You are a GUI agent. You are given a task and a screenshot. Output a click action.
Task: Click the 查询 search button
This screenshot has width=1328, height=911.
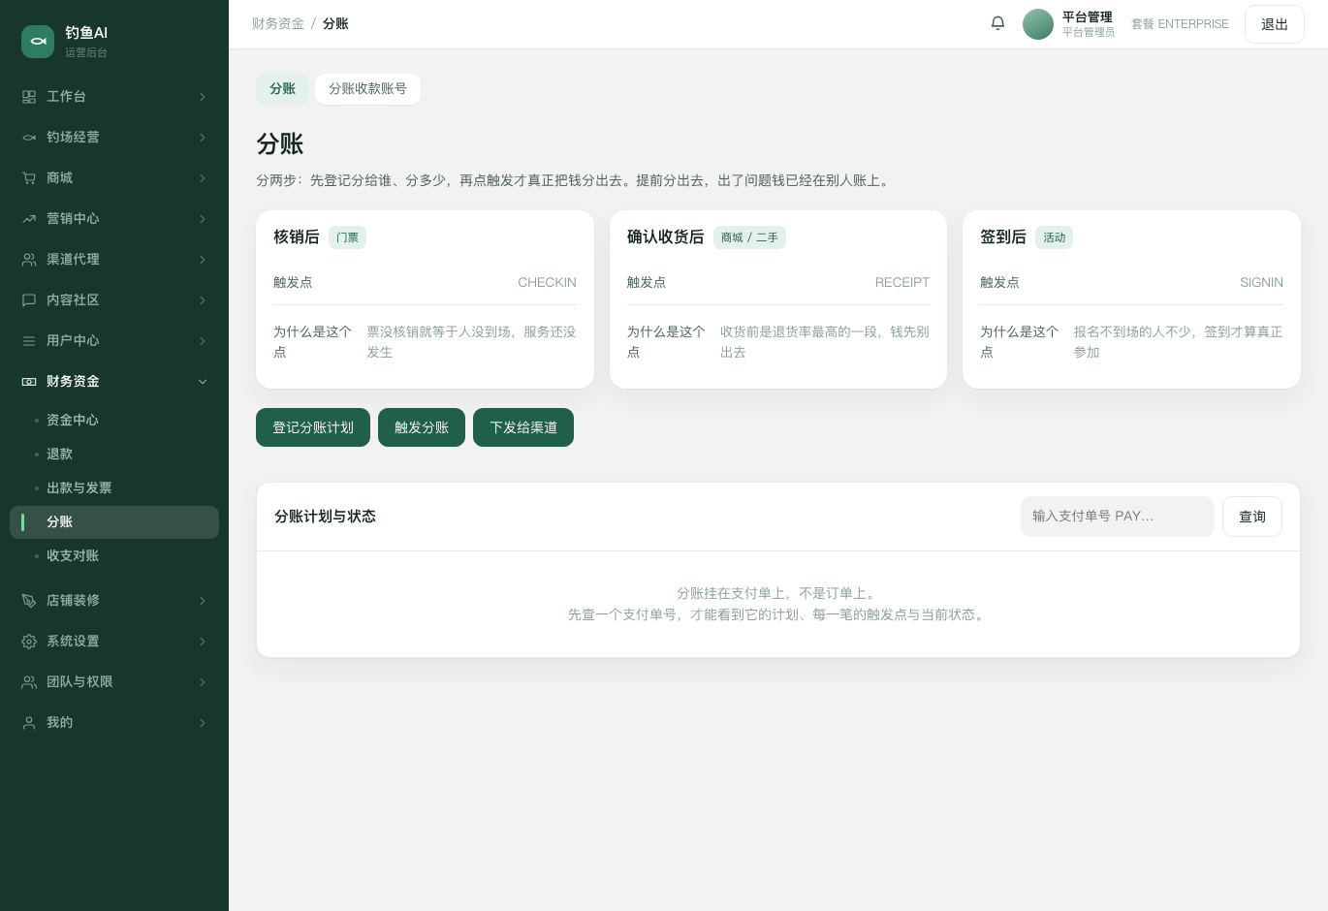pos(1252,517)
